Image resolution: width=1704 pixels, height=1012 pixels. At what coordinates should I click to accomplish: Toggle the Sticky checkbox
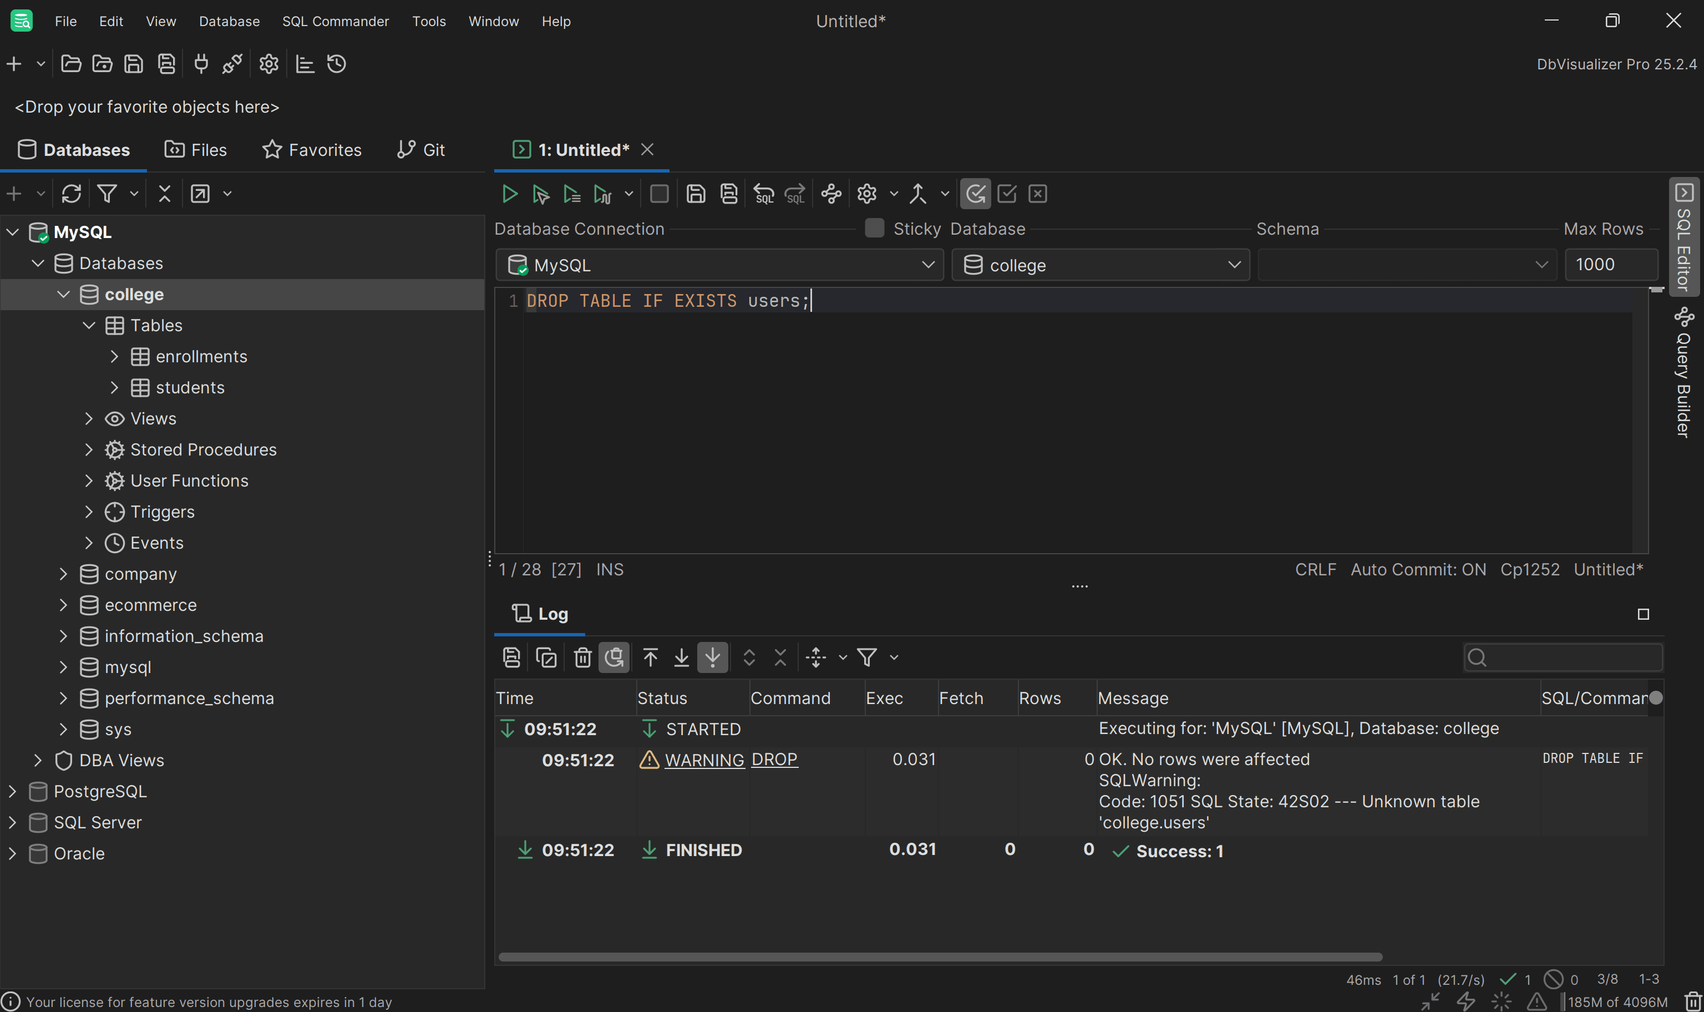pos(875,228)
